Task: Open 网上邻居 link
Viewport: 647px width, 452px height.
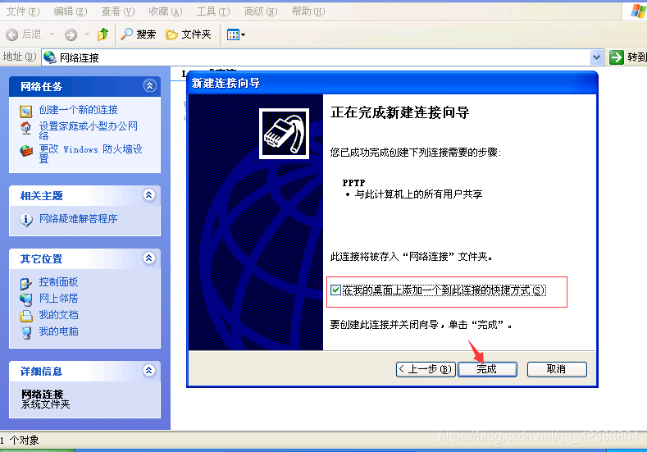Action: (58, 299)
